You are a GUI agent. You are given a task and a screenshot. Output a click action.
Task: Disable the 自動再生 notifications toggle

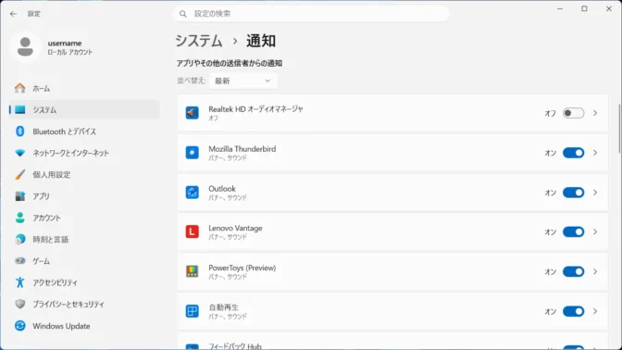[x=573, y=311]
